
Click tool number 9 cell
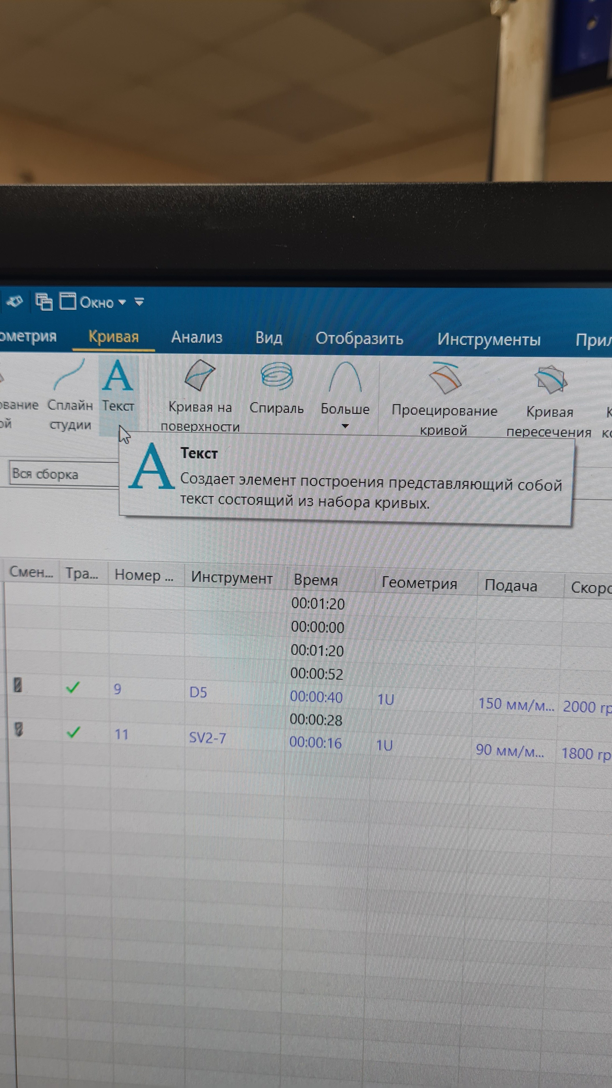pos(117,689)
